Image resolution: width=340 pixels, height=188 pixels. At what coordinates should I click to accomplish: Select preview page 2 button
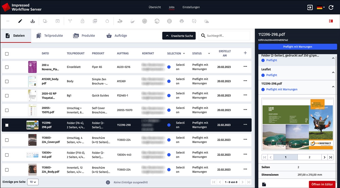309,157
